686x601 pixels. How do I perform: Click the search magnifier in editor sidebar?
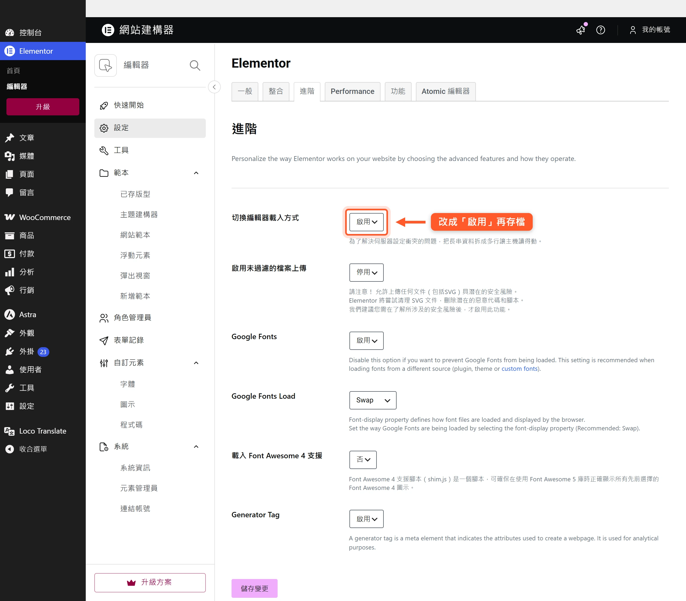click(195, 65)
